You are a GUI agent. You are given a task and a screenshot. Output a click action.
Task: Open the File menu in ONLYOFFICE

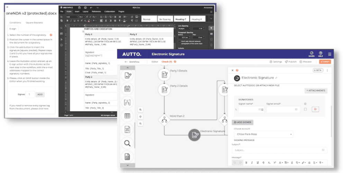tap(62, 11)
